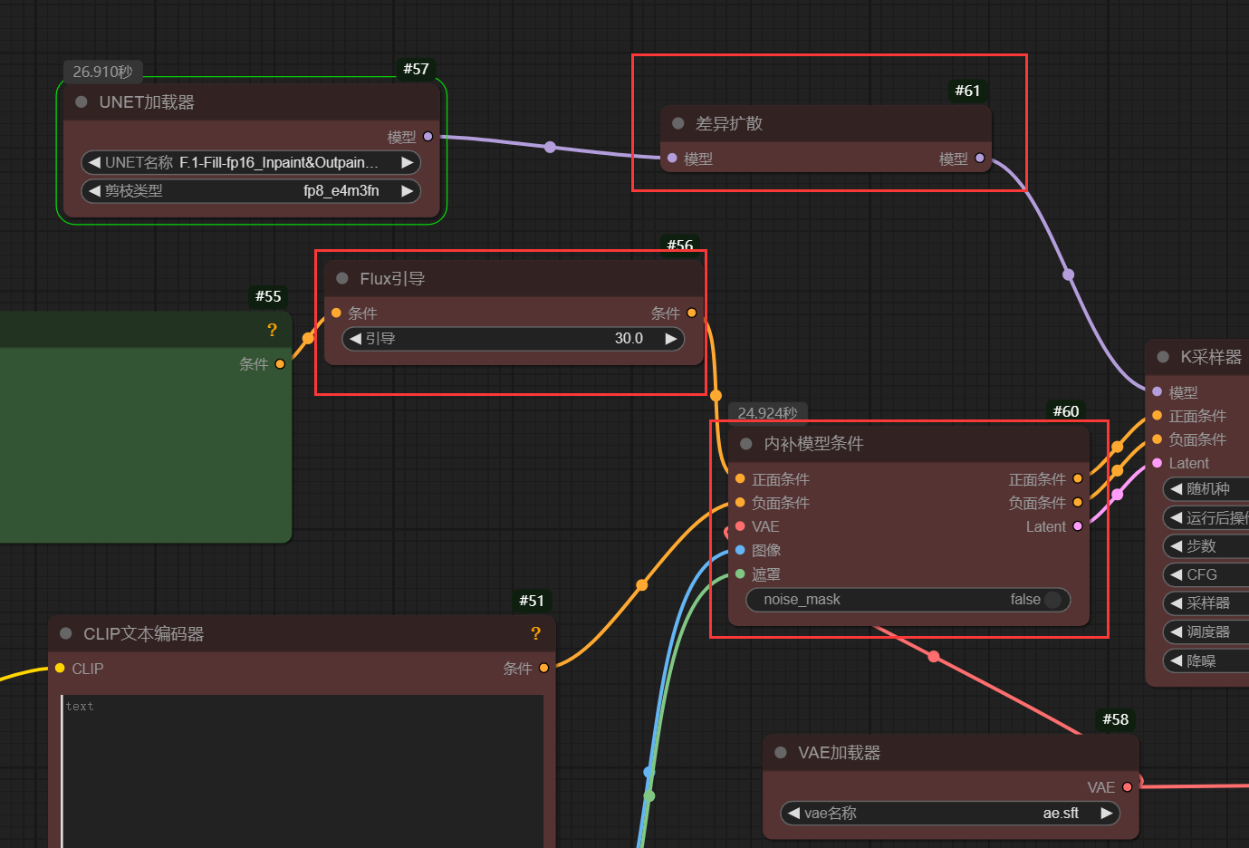Viewport: 1249px width, 848px height.
Task: Select previous 剪枝类型 option with left arrow
Action: 94,191
